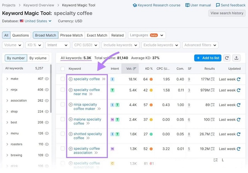Open the Include keywords dropdown
The height and width of the screenshot is (173, 248).
pos(120,45)
